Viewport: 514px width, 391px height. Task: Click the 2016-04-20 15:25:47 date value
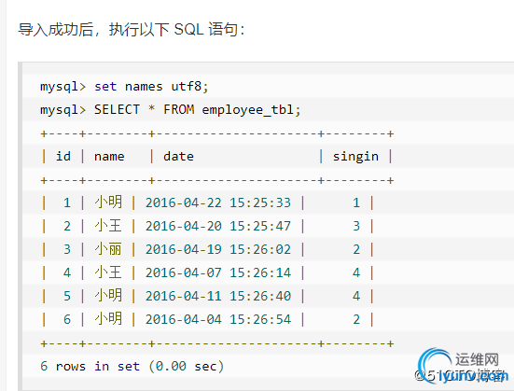tap(218, 226)
